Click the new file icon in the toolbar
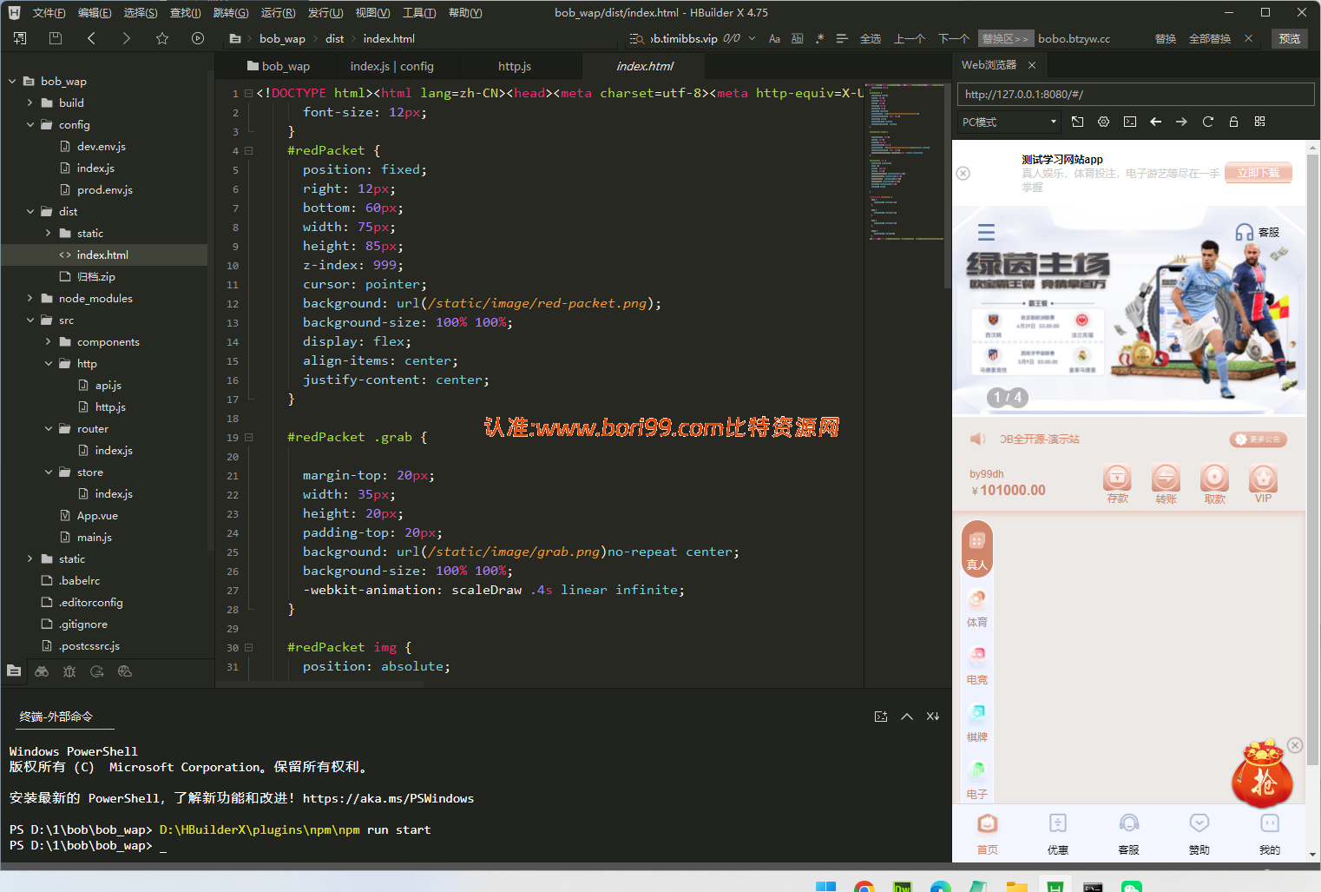This screenshot has width=1321, height=892. [x=20, y=38]
